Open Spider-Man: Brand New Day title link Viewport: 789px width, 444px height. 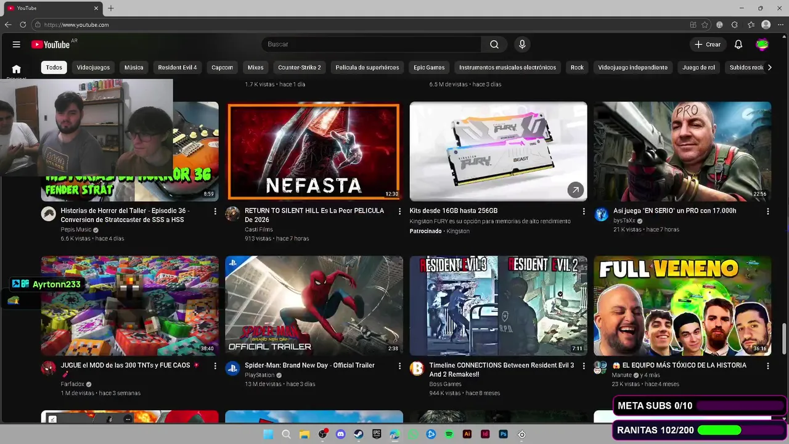pos(309,365)
